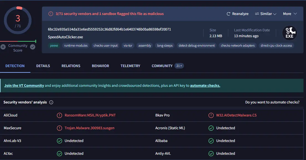Select the runtime-modules tag

point(76,45)
